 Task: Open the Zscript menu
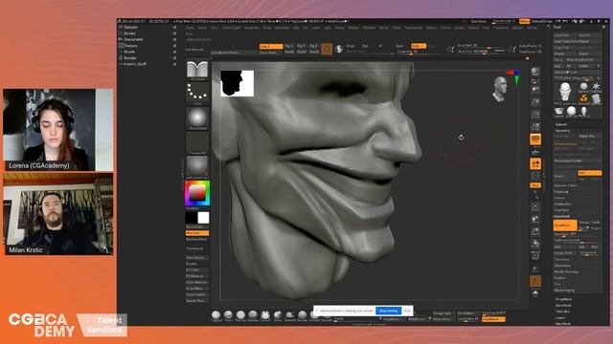[532, 28]
